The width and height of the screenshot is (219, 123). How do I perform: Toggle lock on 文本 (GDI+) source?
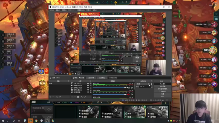coord(91,83)
